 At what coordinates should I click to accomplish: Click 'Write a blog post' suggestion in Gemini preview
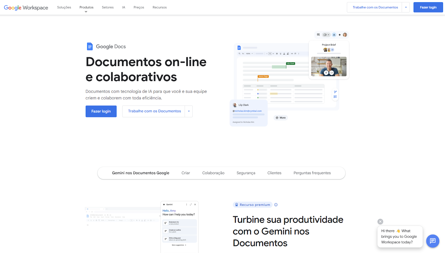click(x=179, y=239)
